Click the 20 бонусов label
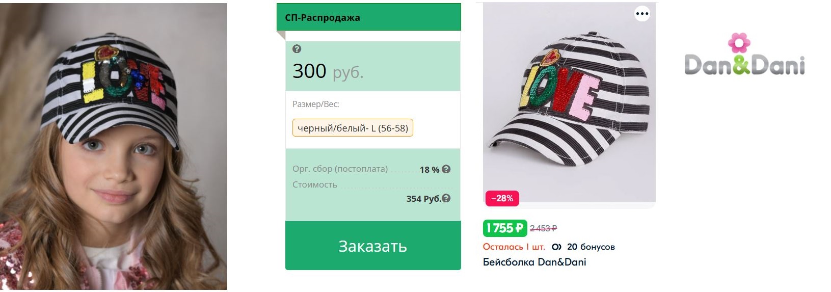The width and height of the screenshot is (831, 292). click(591, 247)
